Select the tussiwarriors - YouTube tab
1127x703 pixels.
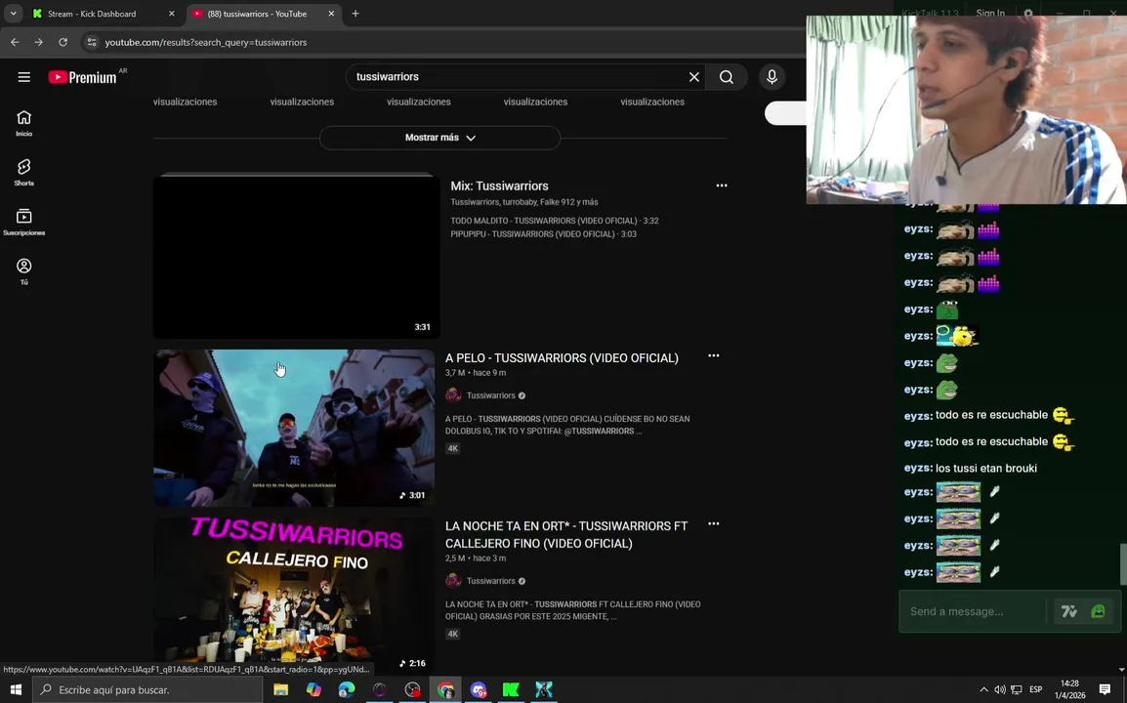pyautogui.click(x=263, y=14)
